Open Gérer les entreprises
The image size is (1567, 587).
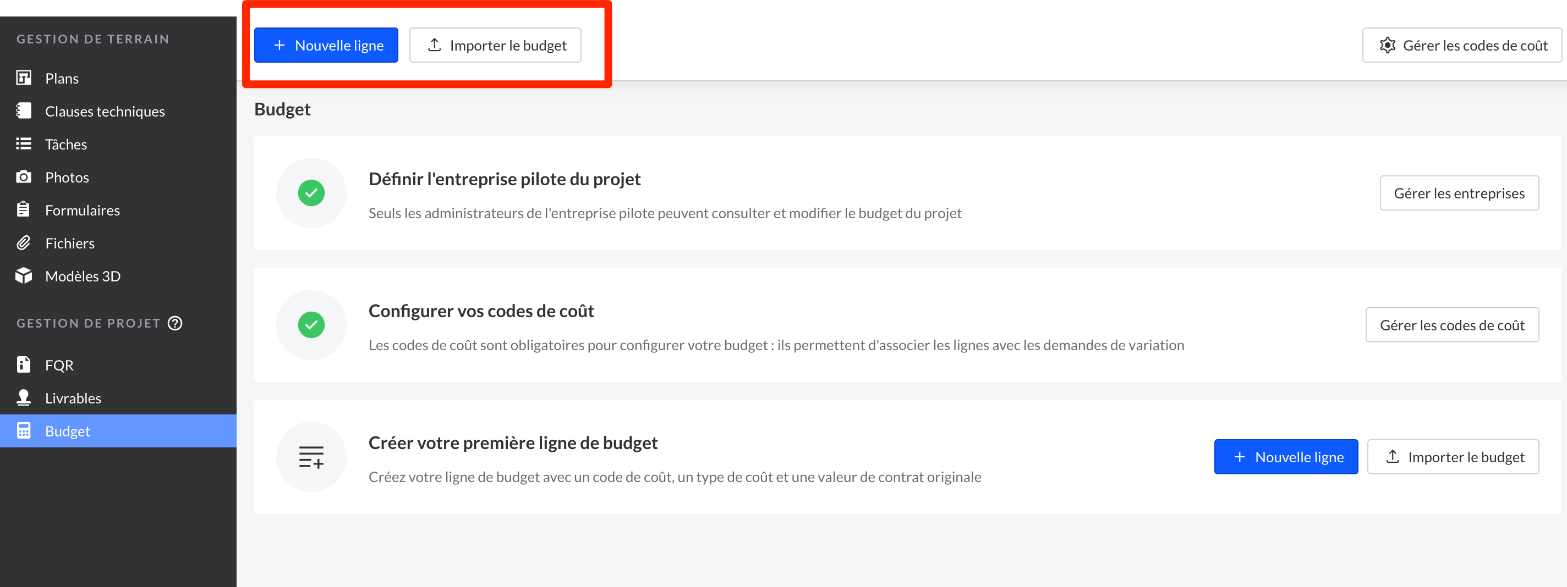coord(1459,193)
